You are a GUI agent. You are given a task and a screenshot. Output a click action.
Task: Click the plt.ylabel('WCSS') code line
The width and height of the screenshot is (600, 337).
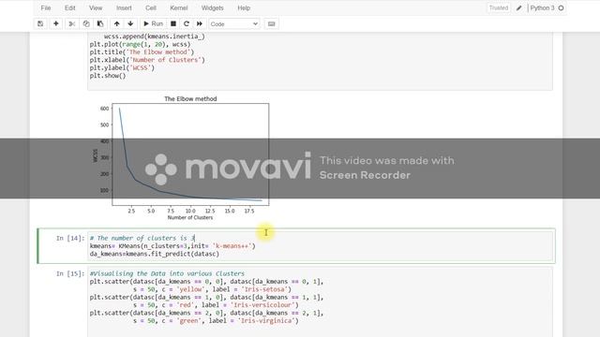coord(122,67)
